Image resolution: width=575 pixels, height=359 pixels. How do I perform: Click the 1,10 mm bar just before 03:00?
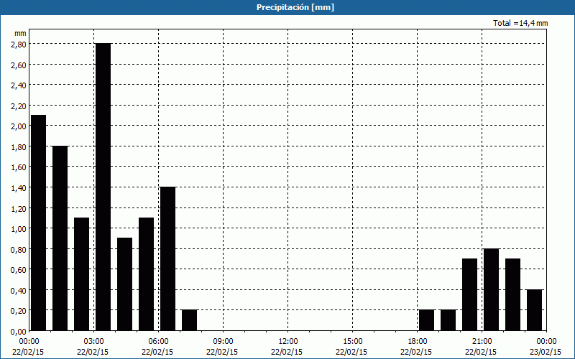[x=81, y=274]
